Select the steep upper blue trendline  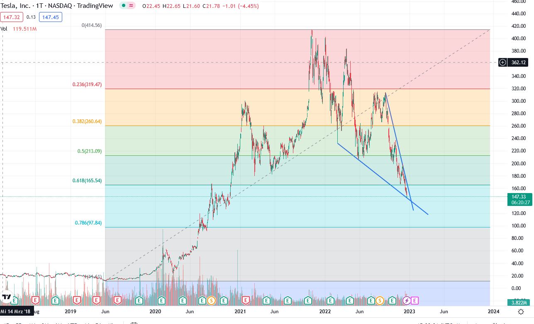pyautogui.click(x=400, y=152)
